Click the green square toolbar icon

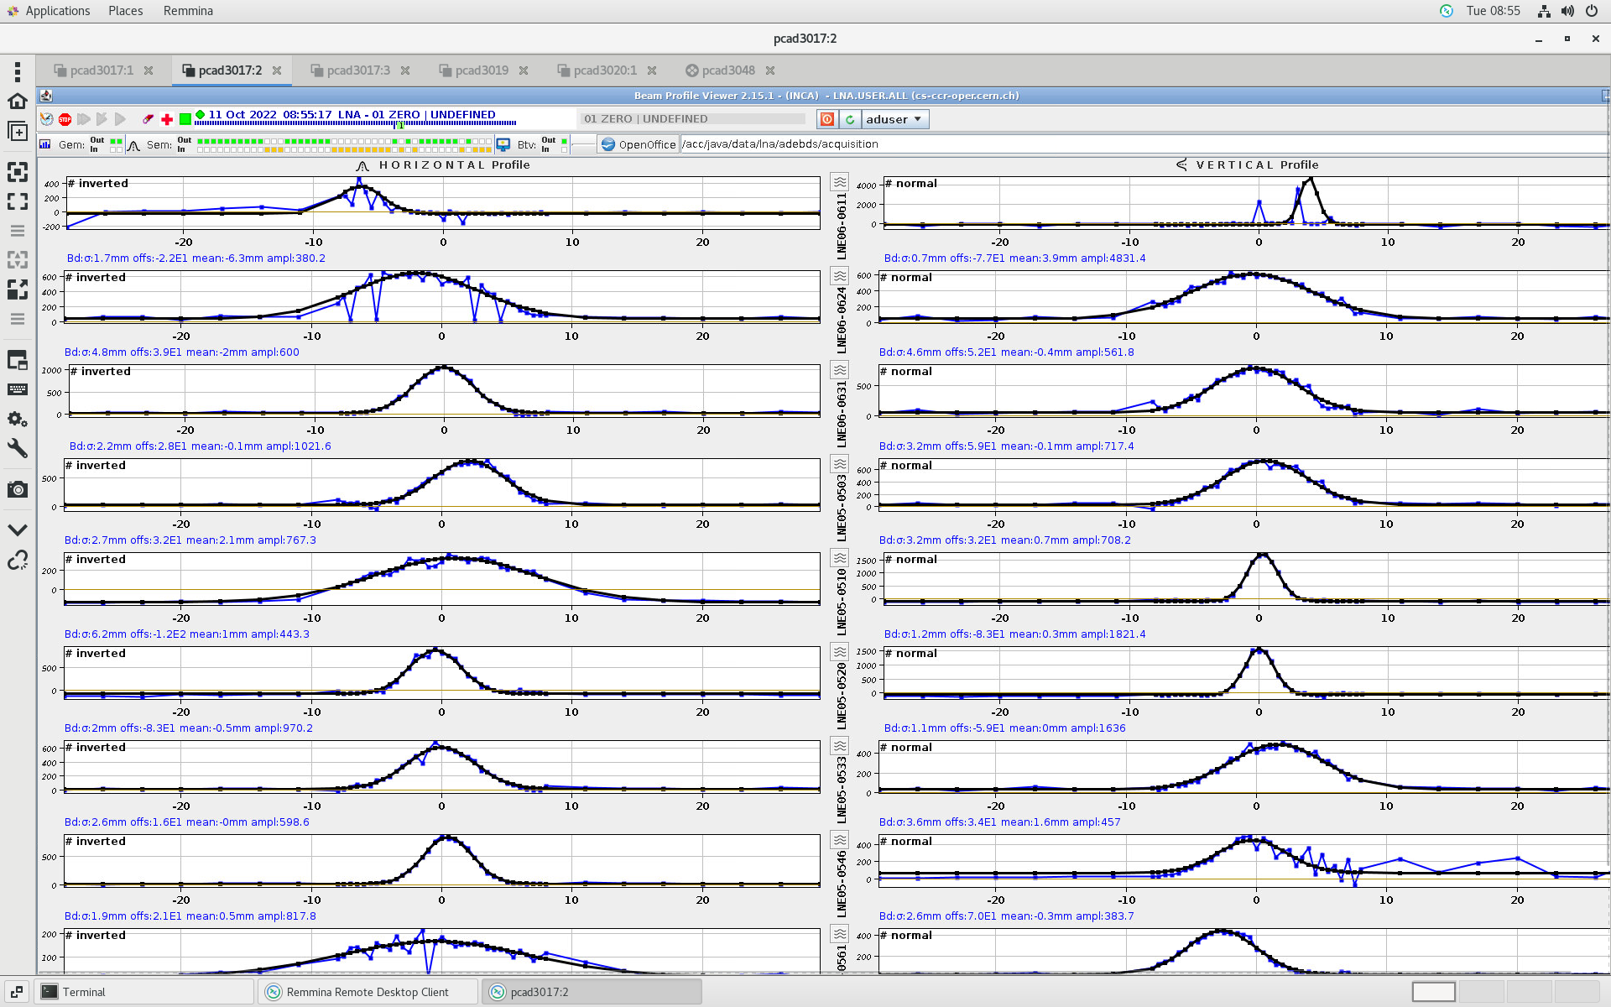pyautogui.click(x=185, y=119)
